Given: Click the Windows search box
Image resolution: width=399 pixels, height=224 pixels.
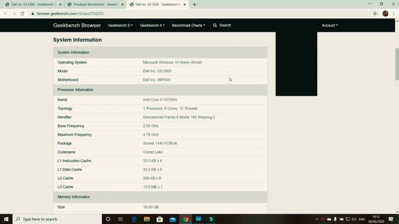Looking at the screenshot, I should [x=57, y=219].
